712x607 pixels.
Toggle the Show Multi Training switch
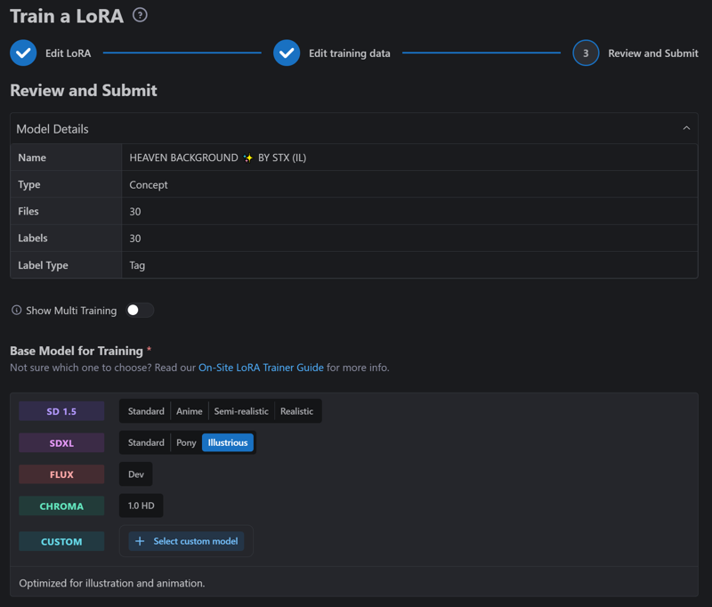[140, 311]
